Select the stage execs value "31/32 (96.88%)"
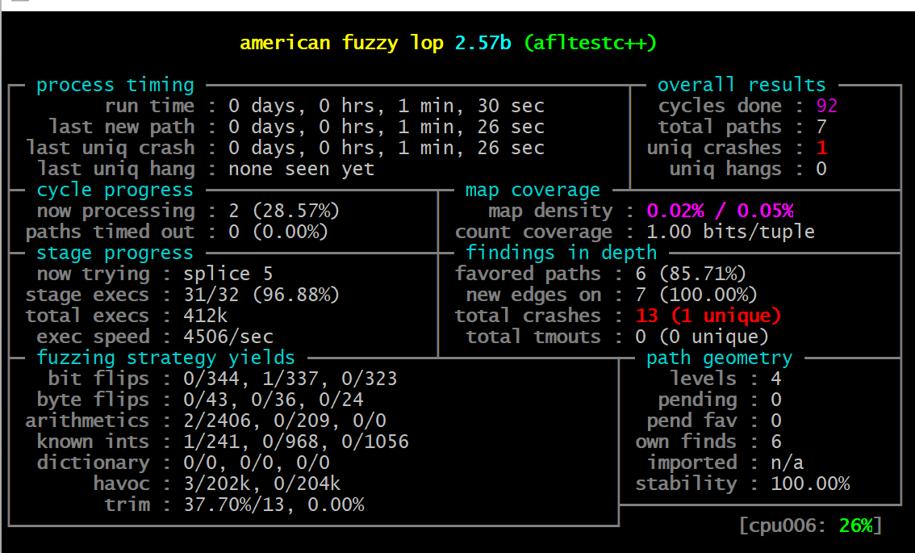Screen dimensions: 915x553 (261, 295)
